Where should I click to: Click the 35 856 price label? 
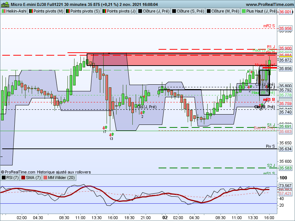[285, 69]
